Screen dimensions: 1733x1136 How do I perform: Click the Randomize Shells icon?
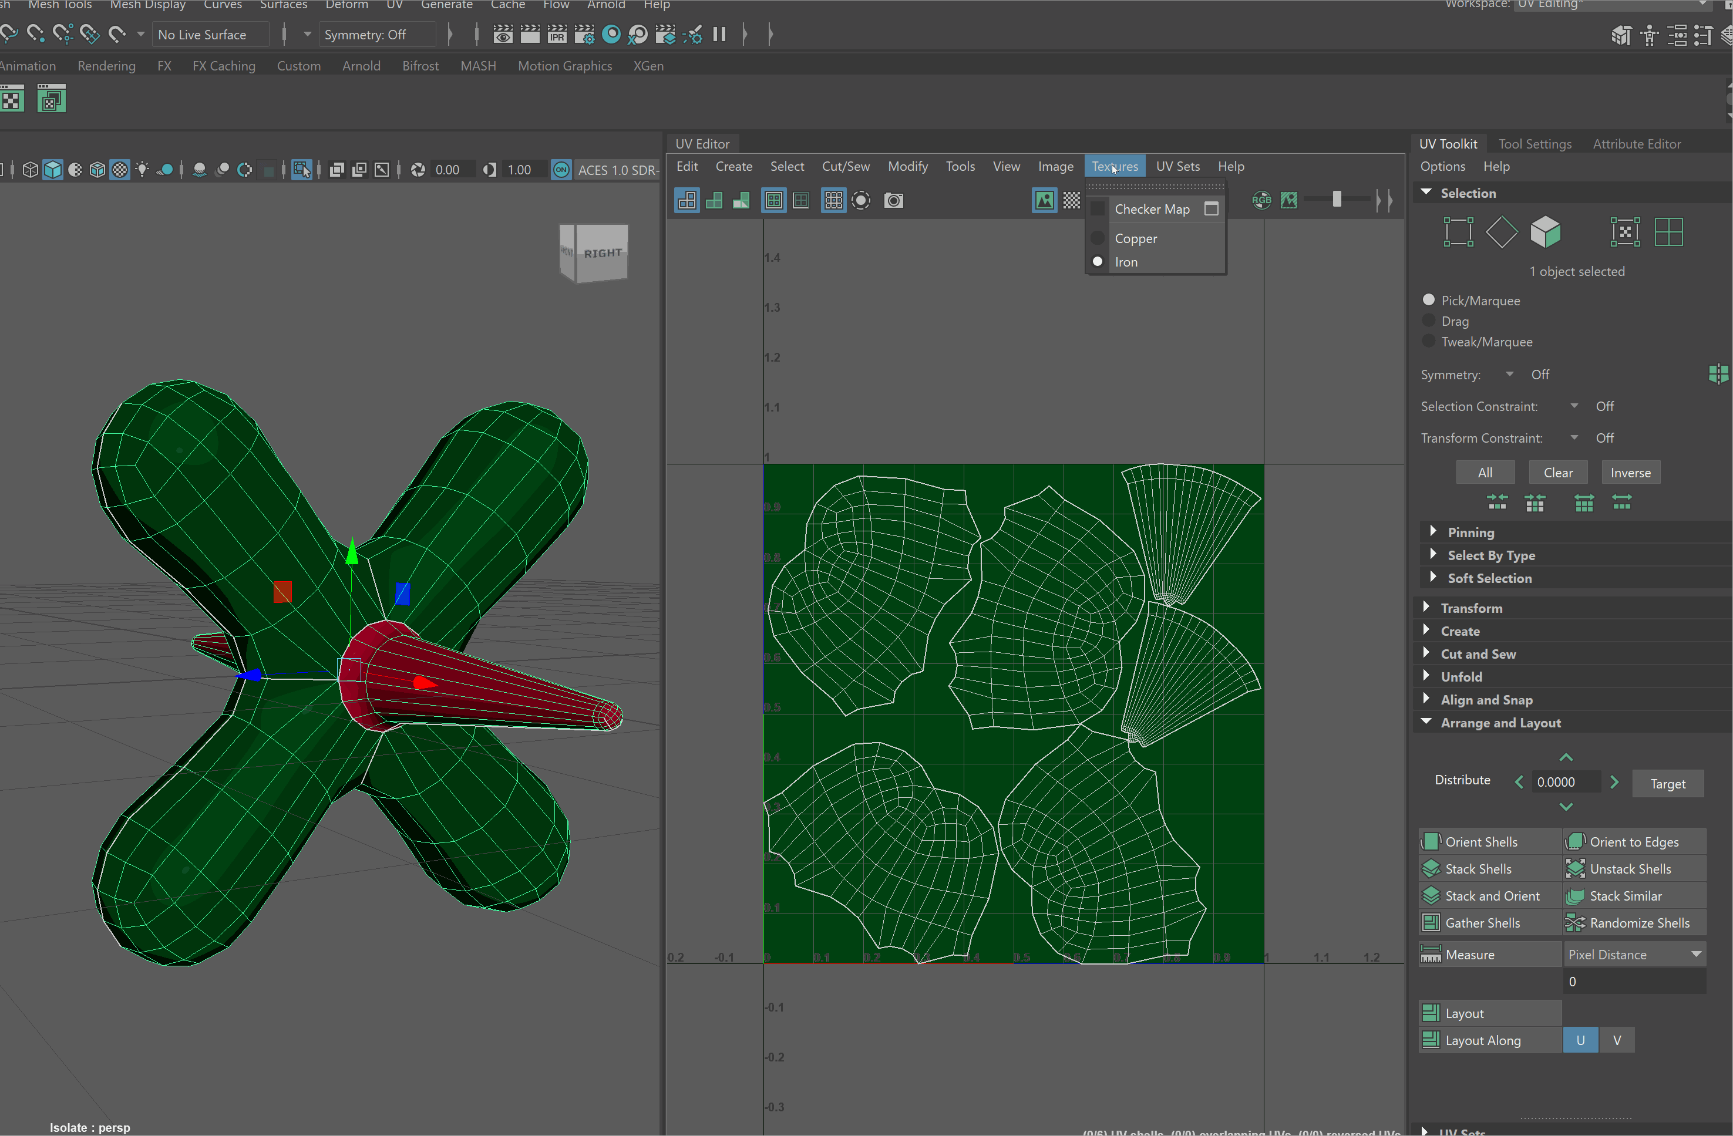(x=1575, y=923)
